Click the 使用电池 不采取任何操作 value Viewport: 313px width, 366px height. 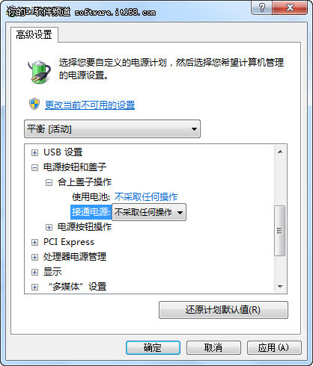click(x=146, y=197)
